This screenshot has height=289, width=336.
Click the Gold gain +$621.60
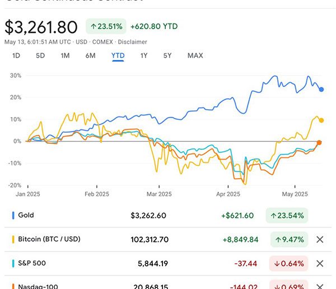point(237,216)
